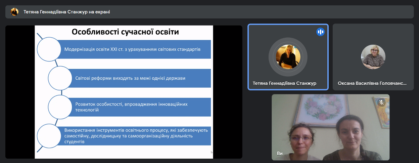
Task: Click name label 'Оксана Василівна Головчанс...'
Action: tap(372, 83)
